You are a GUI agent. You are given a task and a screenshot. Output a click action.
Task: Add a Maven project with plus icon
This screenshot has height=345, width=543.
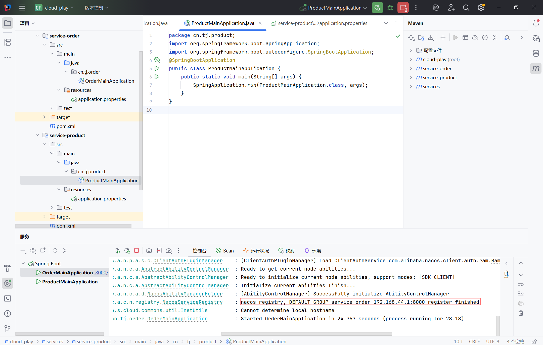[x=443, y=38]
